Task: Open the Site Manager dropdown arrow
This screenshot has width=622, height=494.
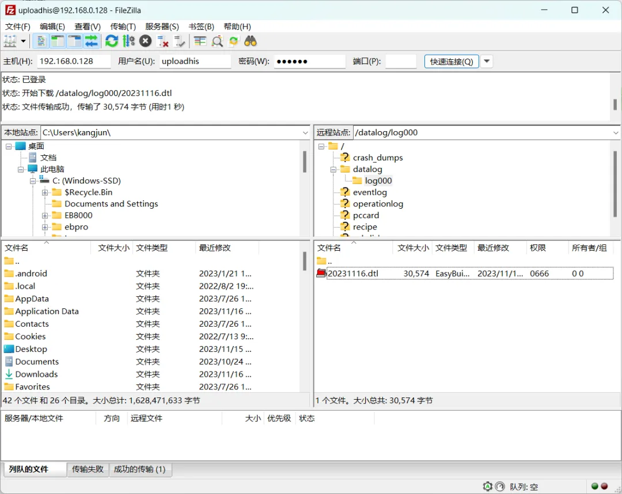Action: [24, 41]
